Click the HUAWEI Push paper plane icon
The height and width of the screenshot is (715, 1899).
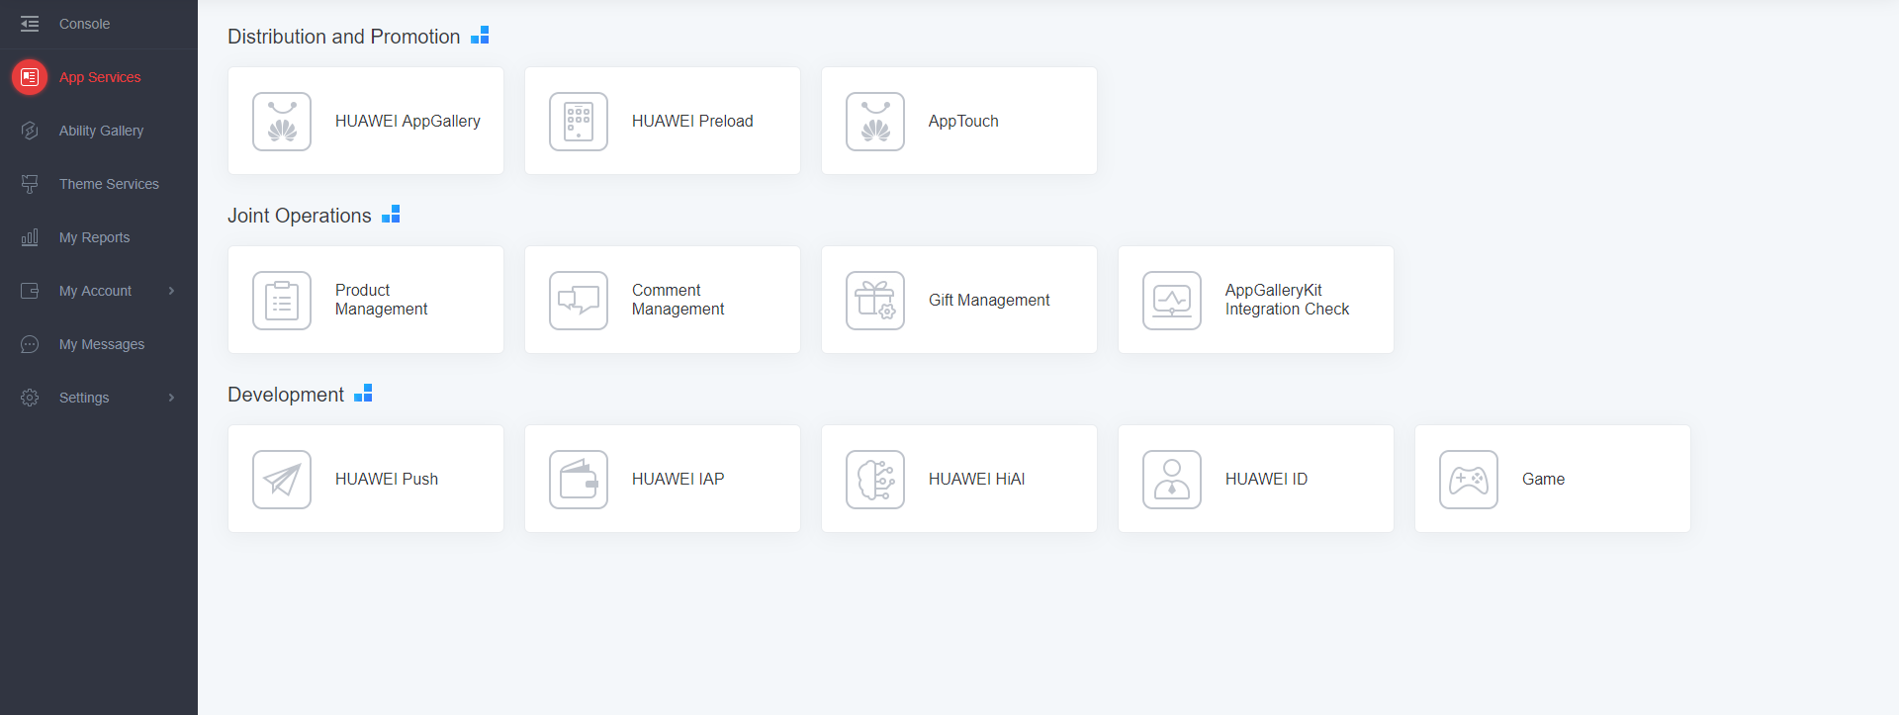click(282, 480)
